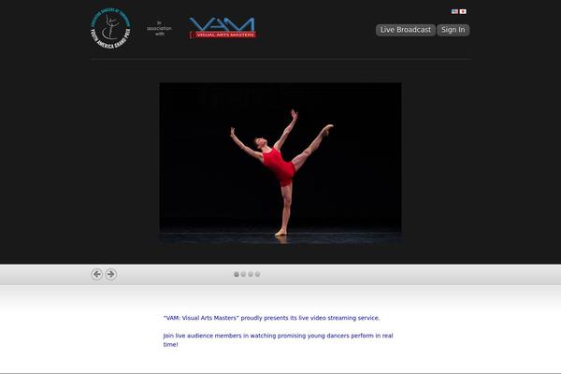Select the first slideshow dot indicator
This screenshot has height=374, width=561.
pyautogui.click(x=237, y=274)
